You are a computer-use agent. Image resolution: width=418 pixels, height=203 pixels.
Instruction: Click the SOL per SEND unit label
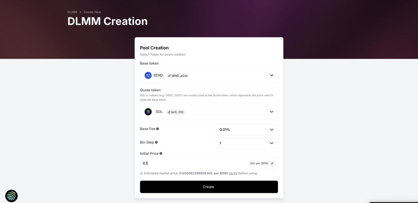259,163
